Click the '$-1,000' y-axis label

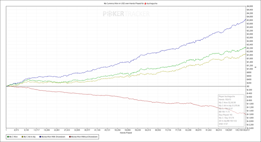coord(251,104)
